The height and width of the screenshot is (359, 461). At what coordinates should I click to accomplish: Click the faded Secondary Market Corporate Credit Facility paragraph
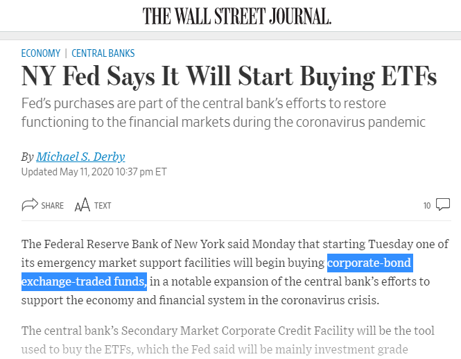[x=228, y=340]
